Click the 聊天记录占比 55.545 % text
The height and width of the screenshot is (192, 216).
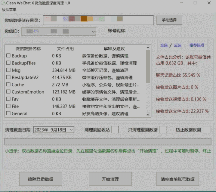click(x=178, y=75)
